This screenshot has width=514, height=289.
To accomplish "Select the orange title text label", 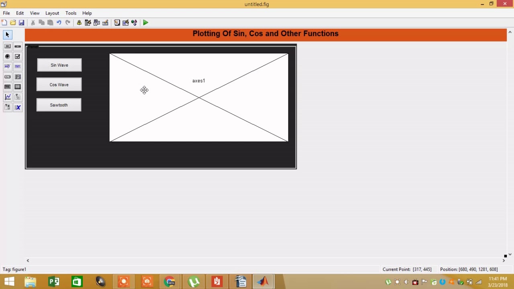I will pos(265,34).
